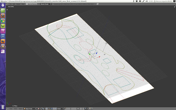Click the fullscreen toggle icon in info header
The height and width of the screenshot is (110, 176).
click(98, 4)
